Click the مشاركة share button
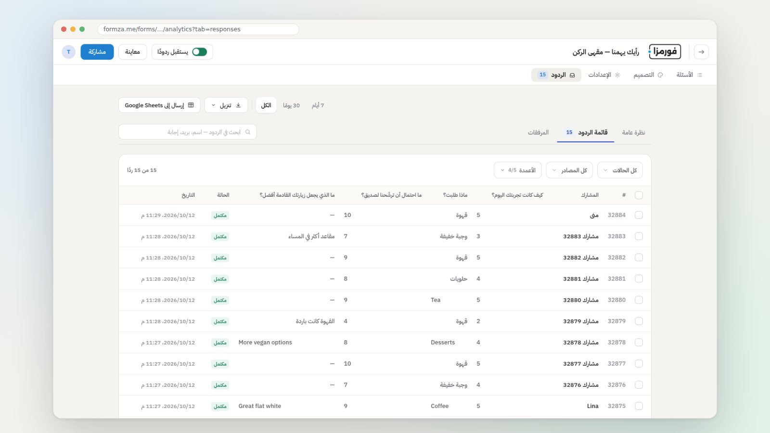Image resolution: width=770 pixels, height=433 pixels. click(x=97, y=52)
